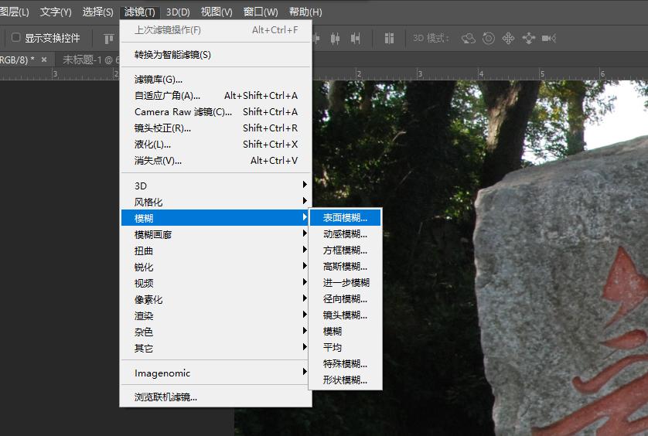Open the 视图(V) menu
Image resolution: width=648 pixels, height=436 pixels.
(x=217, y=12)
